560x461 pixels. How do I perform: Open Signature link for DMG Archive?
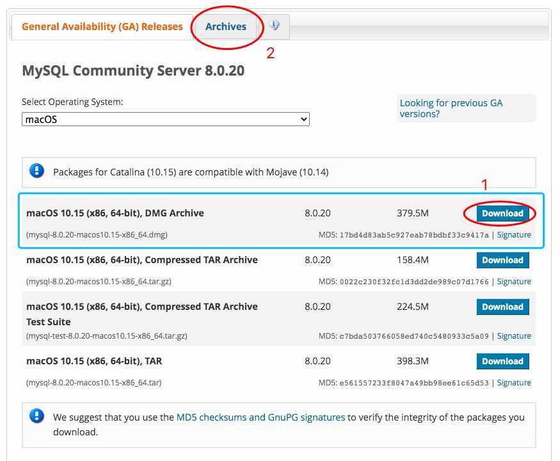point(514,235)
